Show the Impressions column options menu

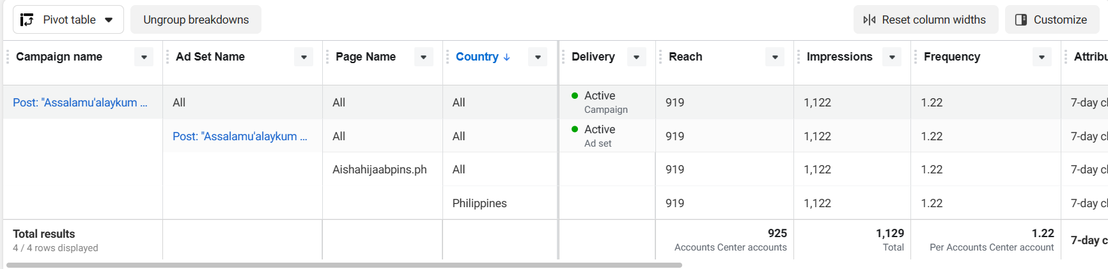892,57
